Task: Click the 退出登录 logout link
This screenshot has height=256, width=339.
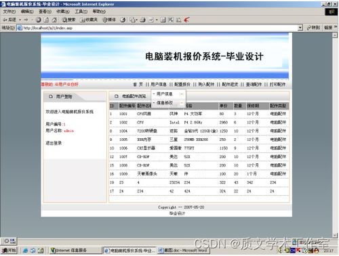Action: [x=54, y=143]
